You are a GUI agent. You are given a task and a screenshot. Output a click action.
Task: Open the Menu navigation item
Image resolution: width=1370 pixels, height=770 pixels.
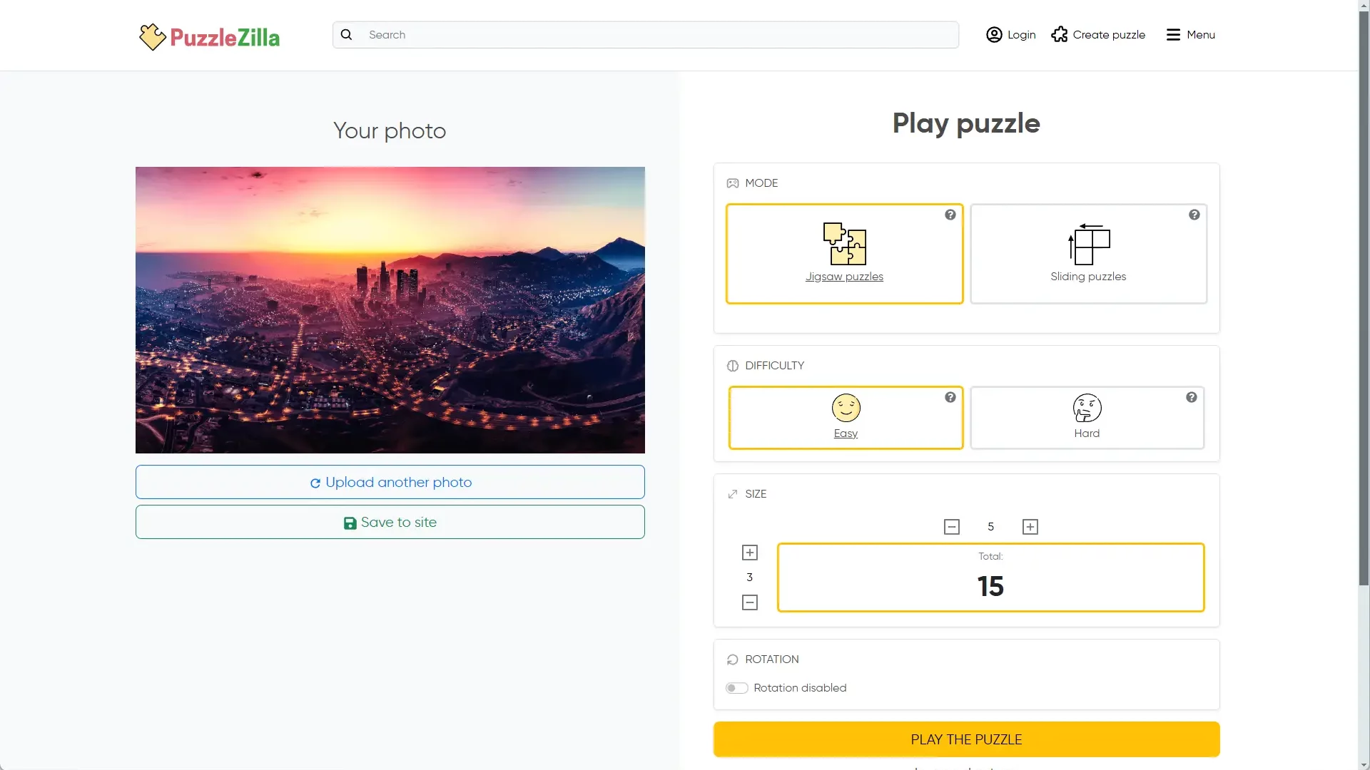click(x=1191, y=35)
